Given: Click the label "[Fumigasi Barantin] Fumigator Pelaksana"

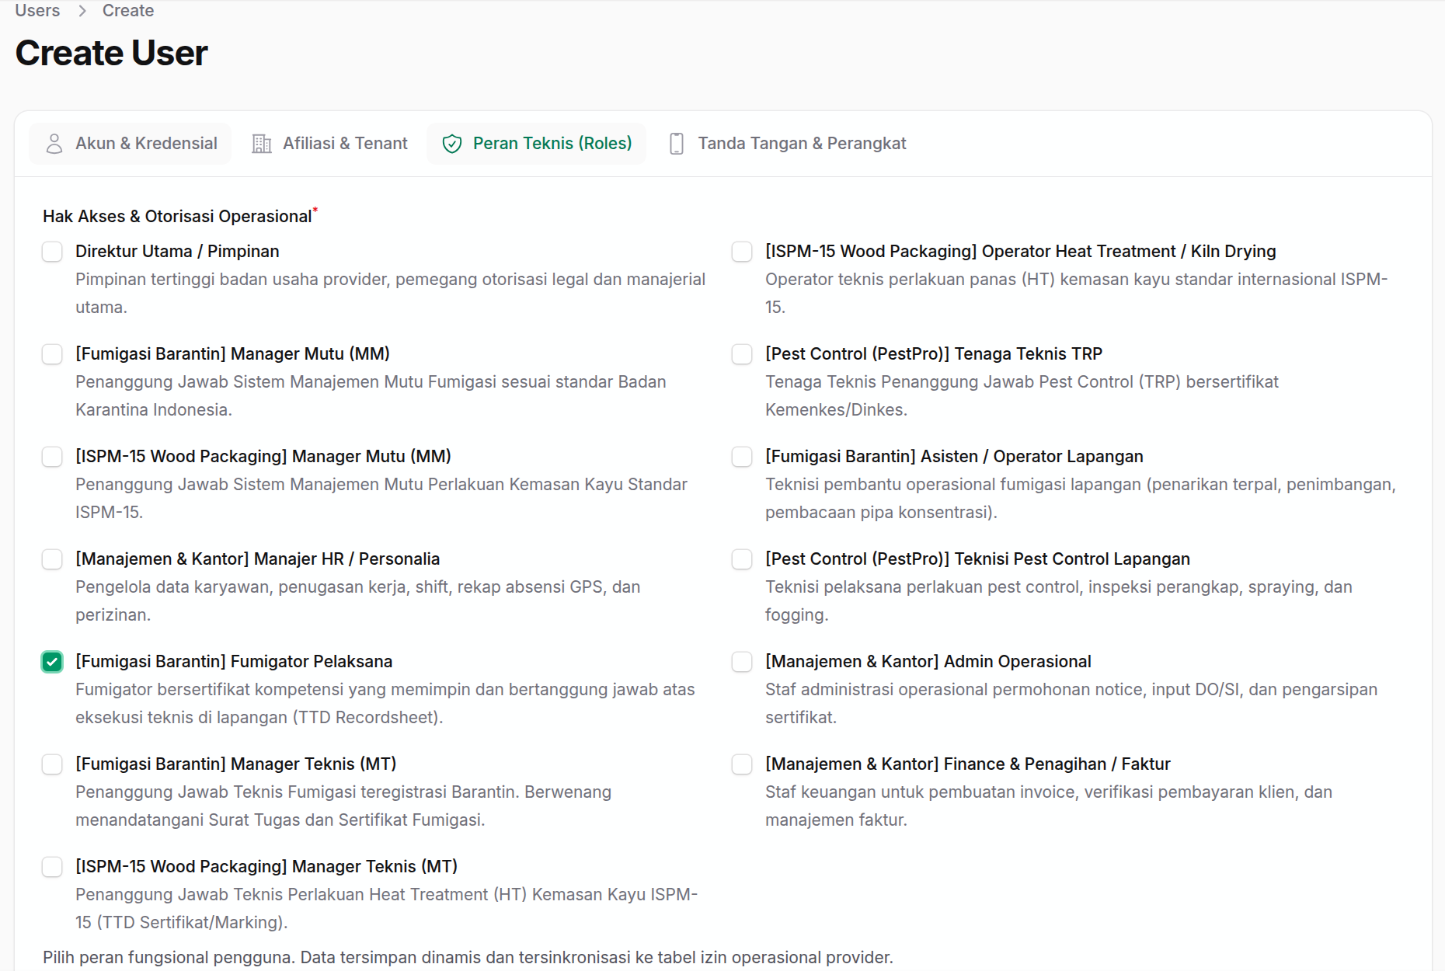Looking at the screenshot, I should pyautogui.click(x=234, y=662).
